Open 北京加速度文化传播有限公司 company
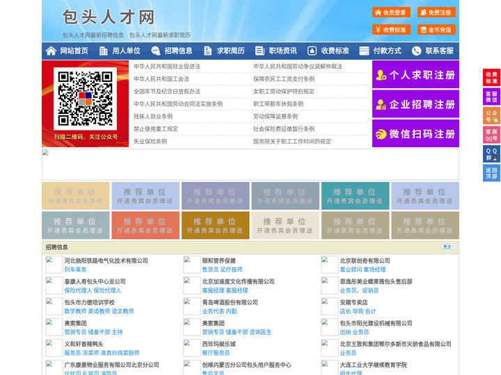The height and width of the screenshot is (375, 501). point(239,281)
